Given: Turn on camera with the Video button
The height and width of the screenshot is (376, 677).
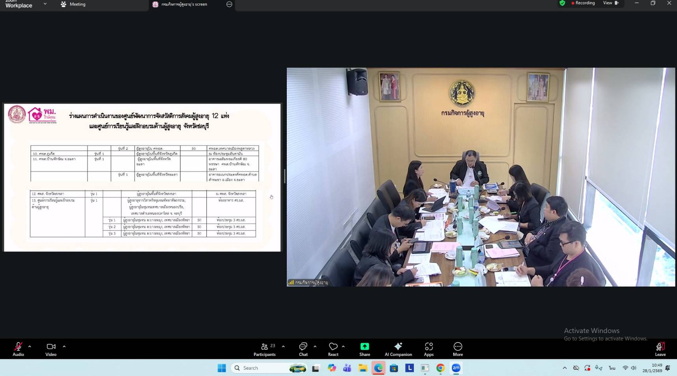Looking at the screenshot, I should (51, 349).
